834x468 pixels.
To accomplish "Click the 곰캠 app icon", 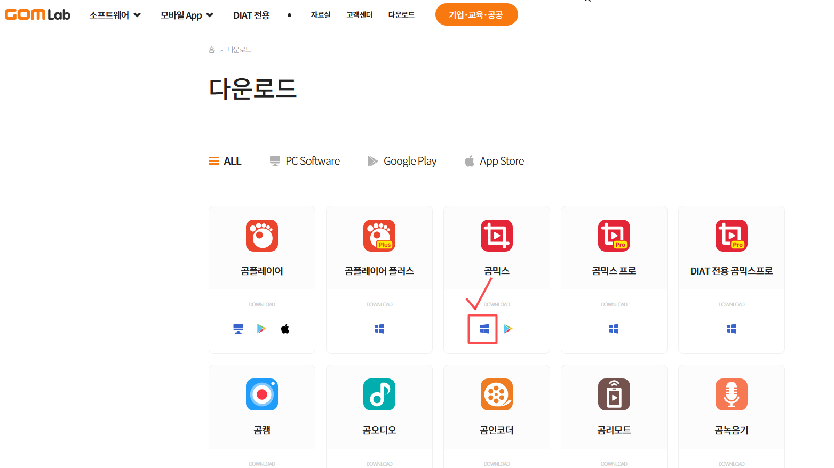I will pyautogui.click(x=262, y=394).
